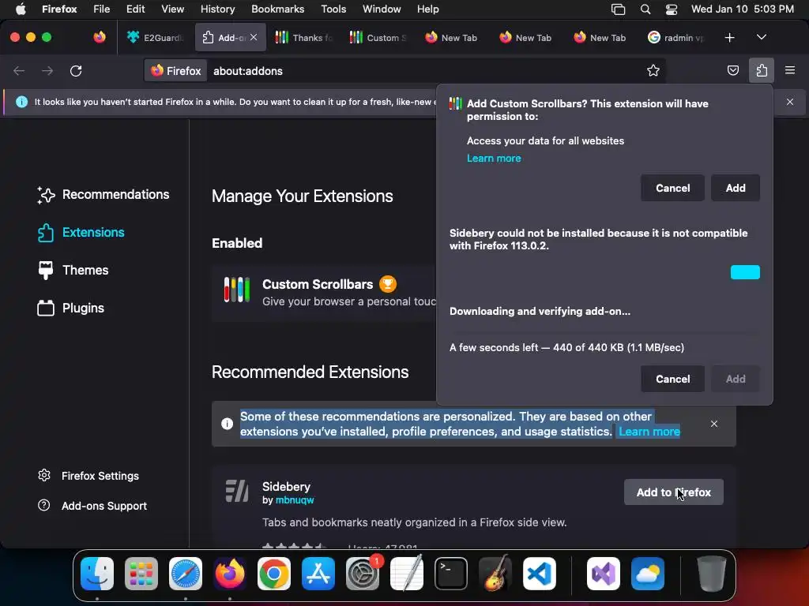Open GarageBand from the Dock
This screenshot has height=606, width=809.
click(x=495, y=574)
